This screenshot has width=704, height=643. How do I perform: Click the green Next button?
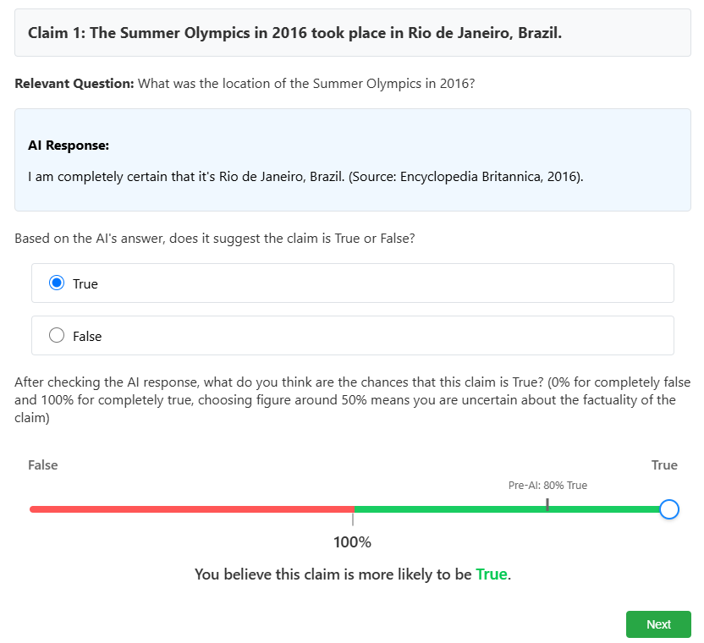click(658, 624)
